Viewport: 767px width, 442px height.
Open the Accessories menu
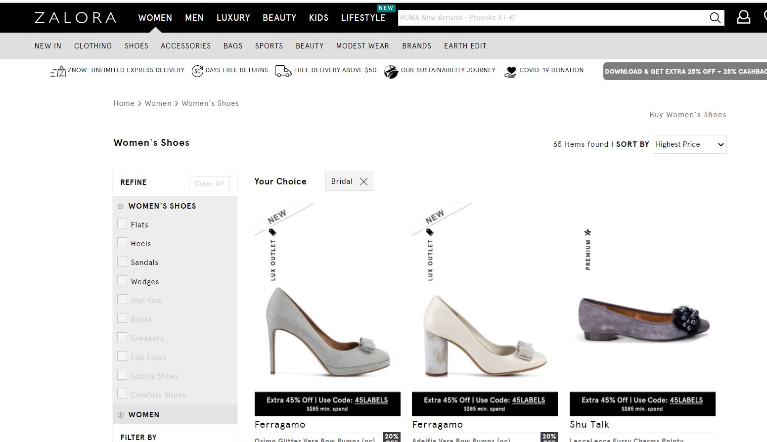coord(185,46)
